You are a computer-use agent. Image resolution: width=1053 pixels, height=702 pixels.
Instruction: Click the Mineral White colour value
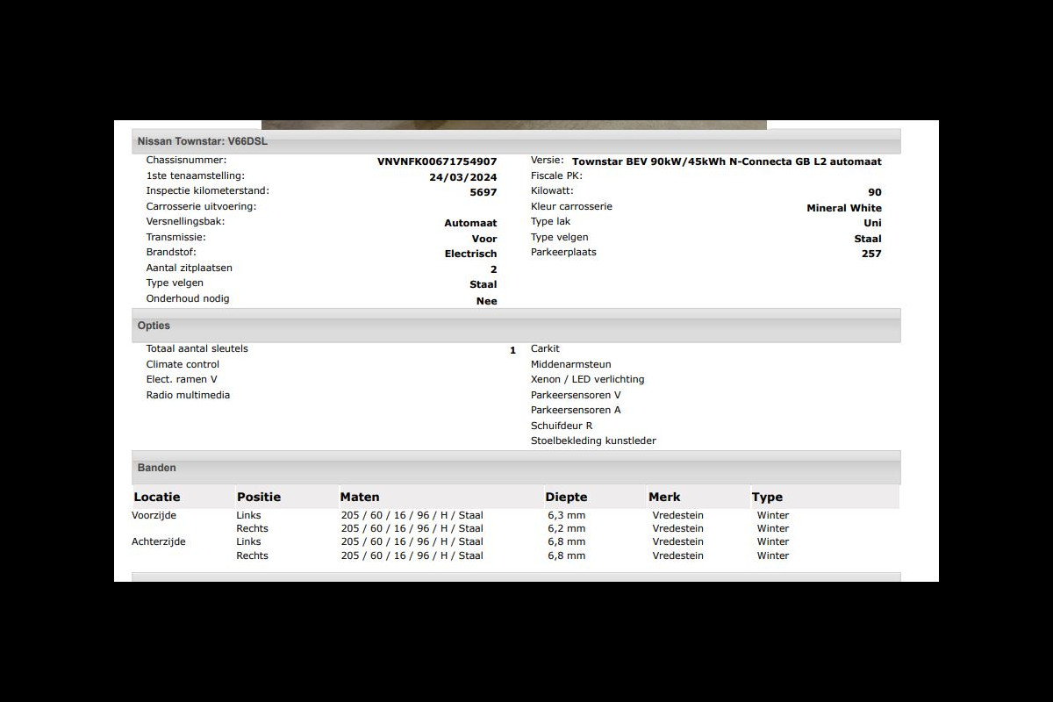pyautogui.click(x=844, y=208)
